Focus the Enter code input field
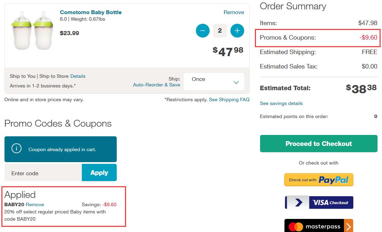Image resolution: width=382 pixels, height=232 pixels. [43, 172]
